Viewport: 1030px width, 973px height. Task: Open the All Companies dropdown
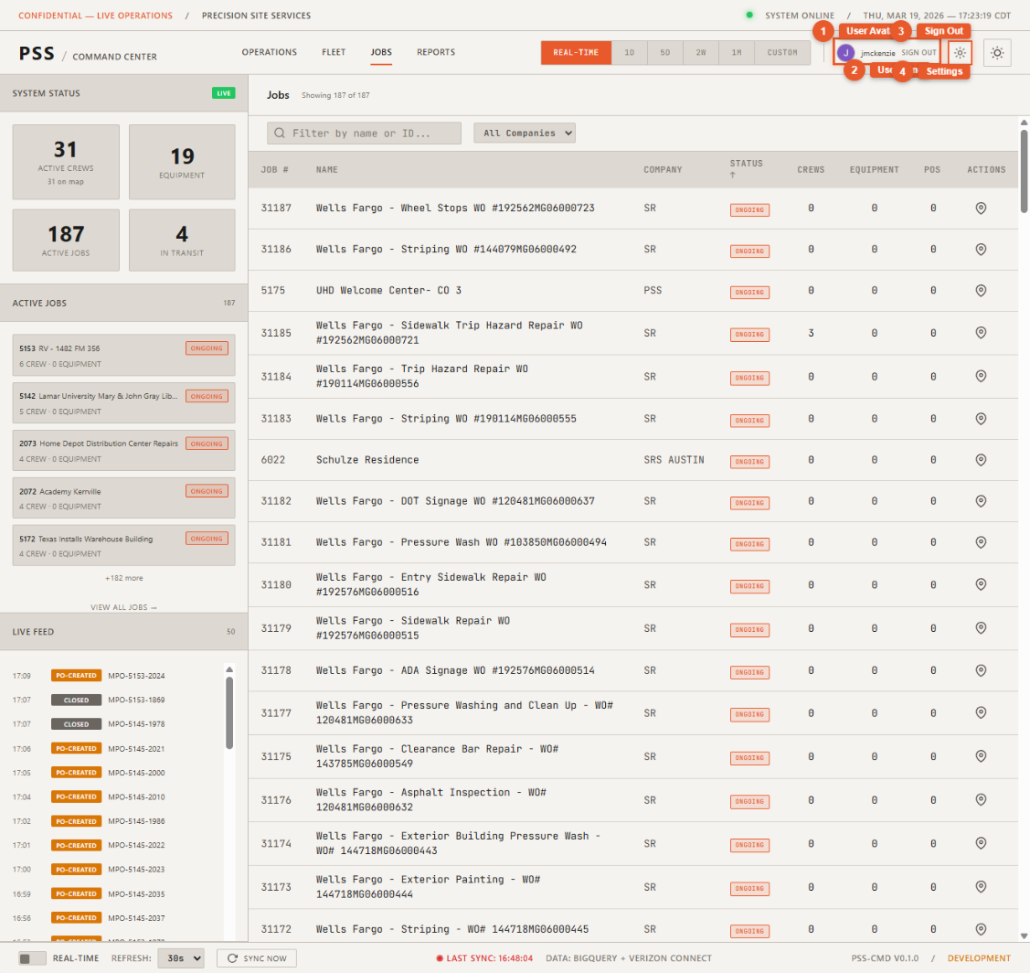525,132
